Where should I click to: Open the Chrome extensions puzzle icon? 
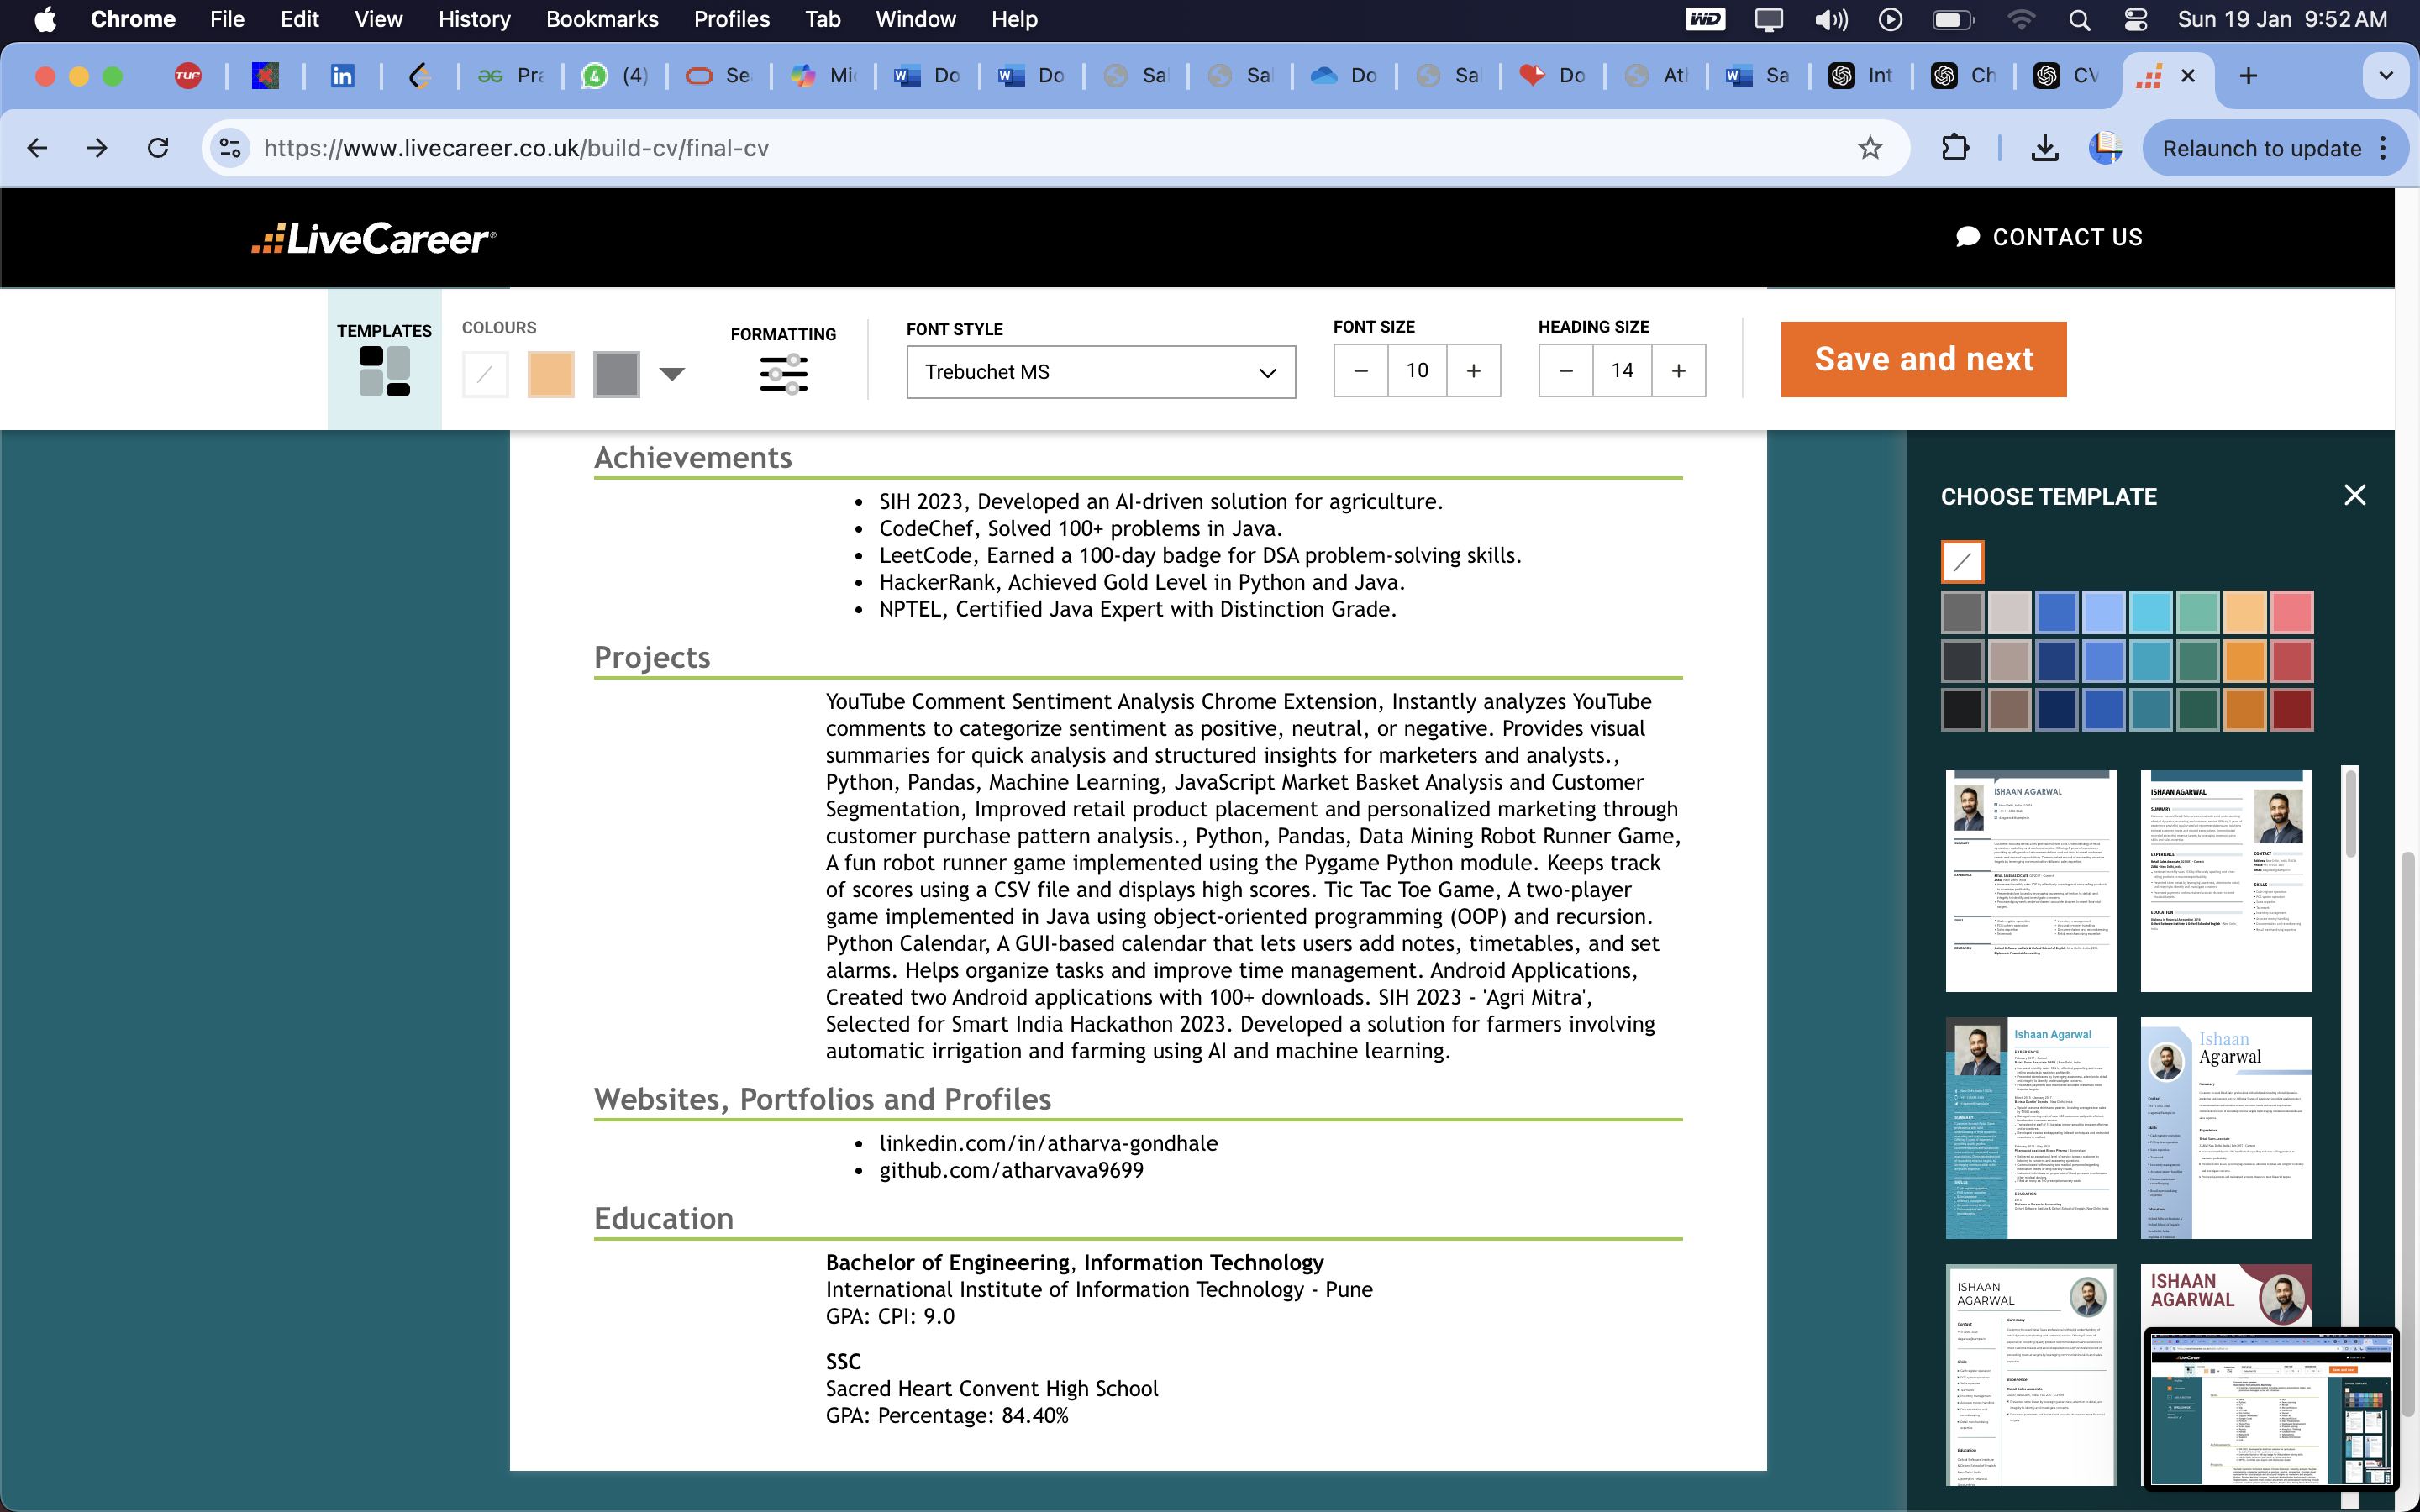[1955, 148]
